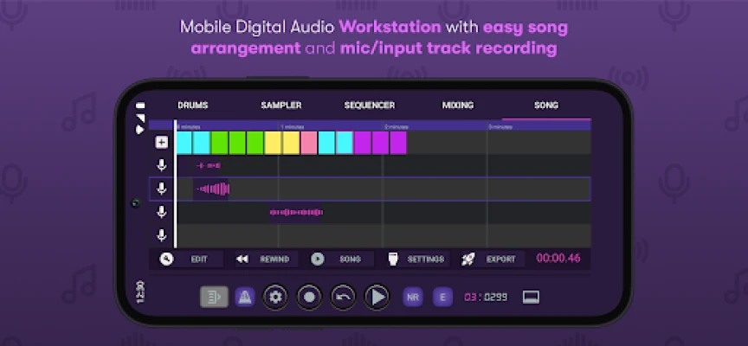Start playback with the play button
The height and width of the screenshot is (346, 748).
pyautogui.click(x=377, y=298)
